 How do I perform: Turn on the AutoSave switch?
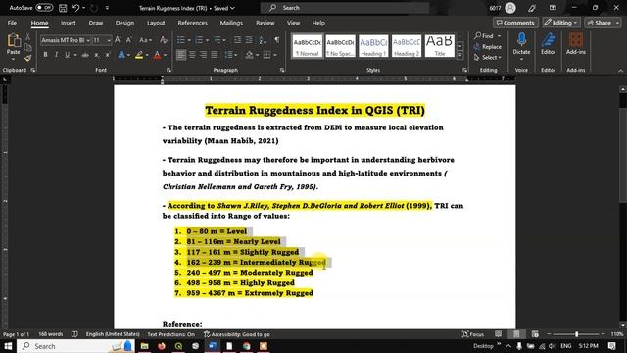click(x=44, y=8)
